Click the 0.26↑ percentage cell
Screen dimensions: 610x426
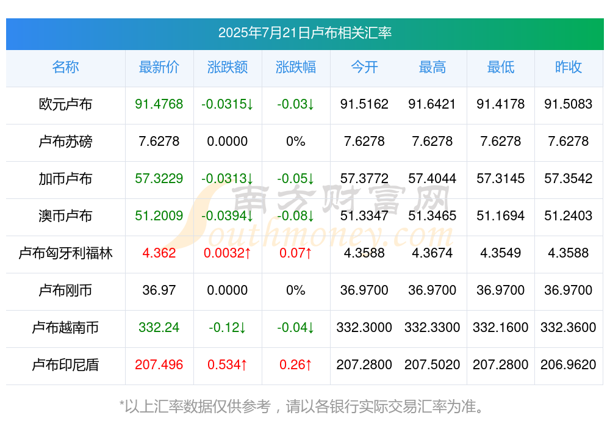[x=296, y=364]
